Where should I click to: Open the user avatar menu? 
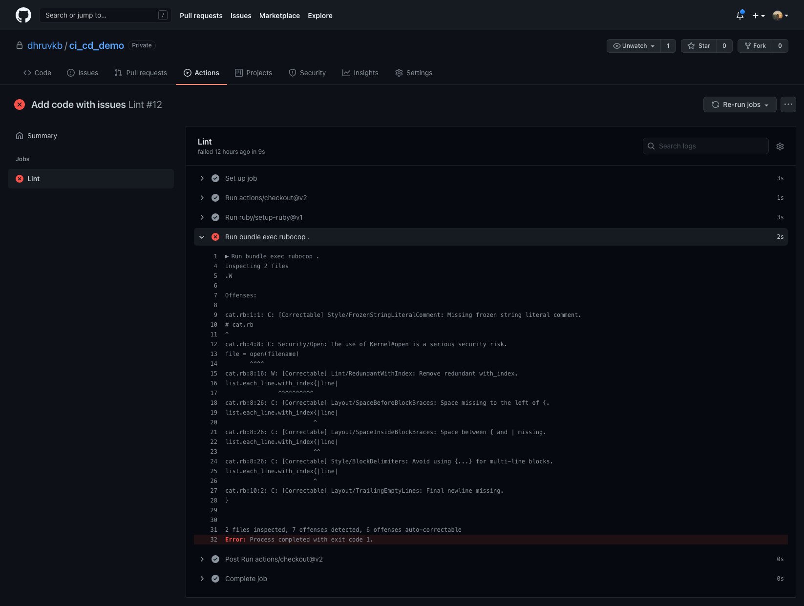coord(780,16)
